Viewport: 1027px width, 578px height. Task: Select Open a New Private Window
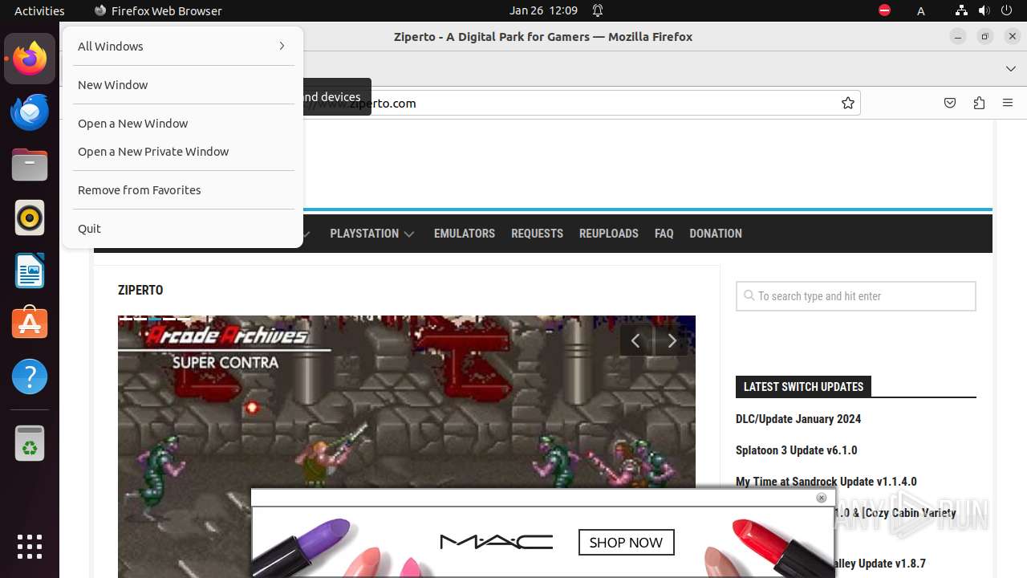click(183, 152)
